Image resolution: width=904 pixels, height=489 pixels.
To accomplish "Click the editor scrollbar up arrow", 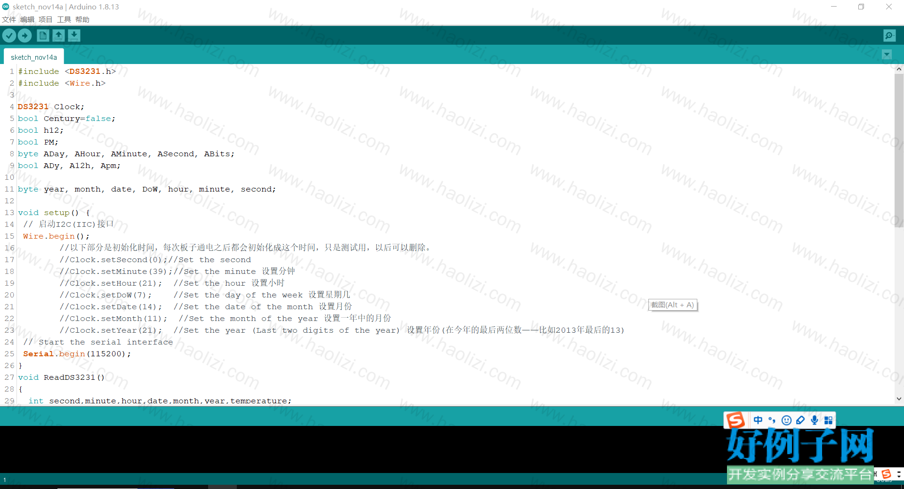I will (899, 69).
